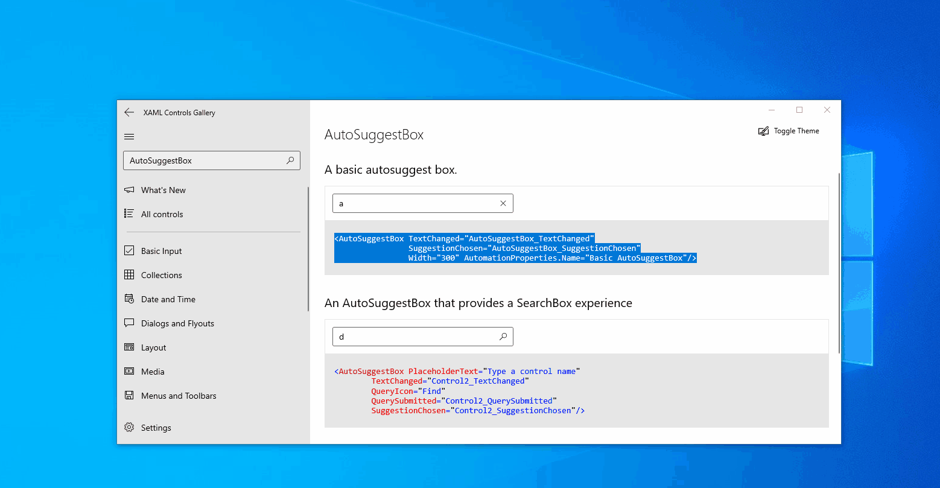Image resolution: width=940 pixels, height=488 pixels.
Task: Minimize the XAML Controls Gallery window
Action: (772, 110)
